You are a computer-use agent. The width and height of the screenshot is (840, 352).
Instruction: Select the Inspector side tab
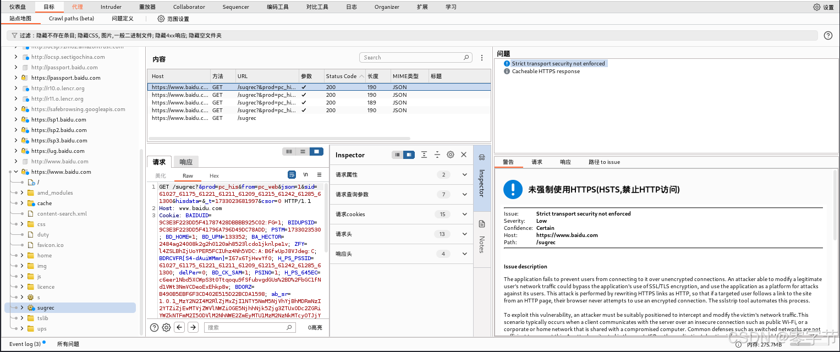(482, 178)
